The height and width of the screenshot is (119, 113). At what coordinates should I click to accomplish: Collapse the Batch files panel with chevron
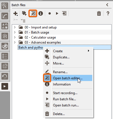point(107,5)
